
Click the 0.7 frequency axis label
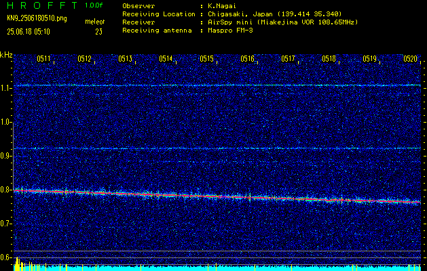pyautogui.click(x=5, y=224)
